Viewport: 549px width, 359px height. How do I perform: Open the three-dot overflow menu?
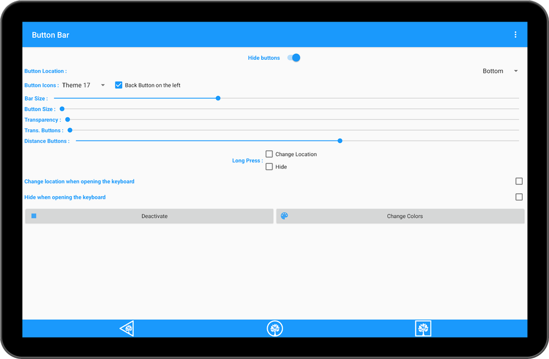(515, 35)
